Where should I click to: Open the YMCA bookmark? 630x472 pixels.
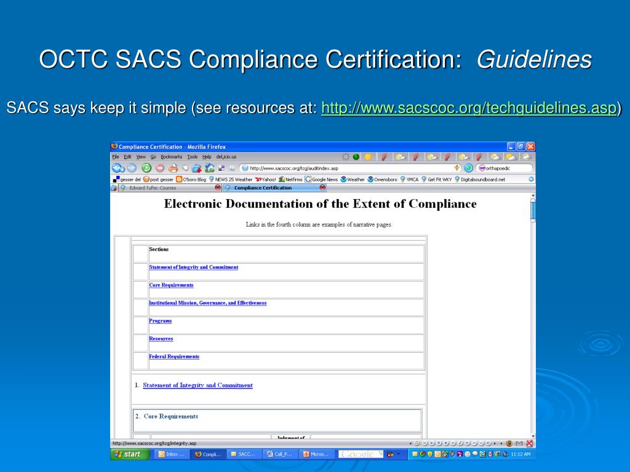409,179
